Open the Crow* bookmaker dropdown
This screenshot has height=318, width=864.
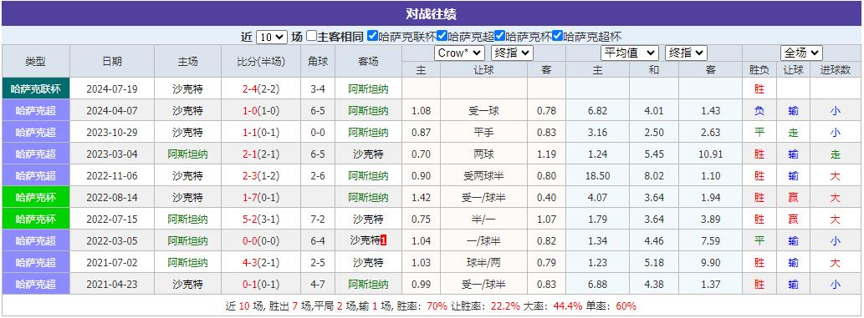(x=459, y=53)
